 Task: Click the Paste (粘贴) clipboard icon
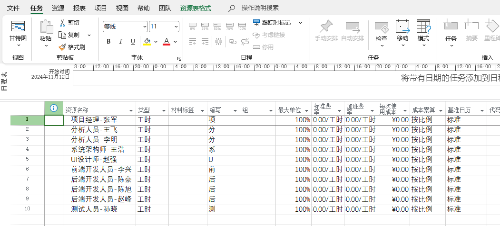tap(46, 27)
